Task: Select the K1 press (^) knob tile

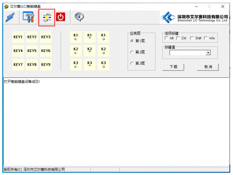Action: click(90, 37)
